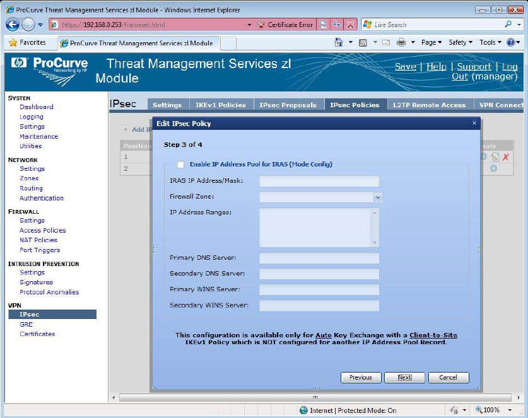Click the Compatibility View icon in address bar
The width and height of the screenshot is (528, 418).
[323, 25]
